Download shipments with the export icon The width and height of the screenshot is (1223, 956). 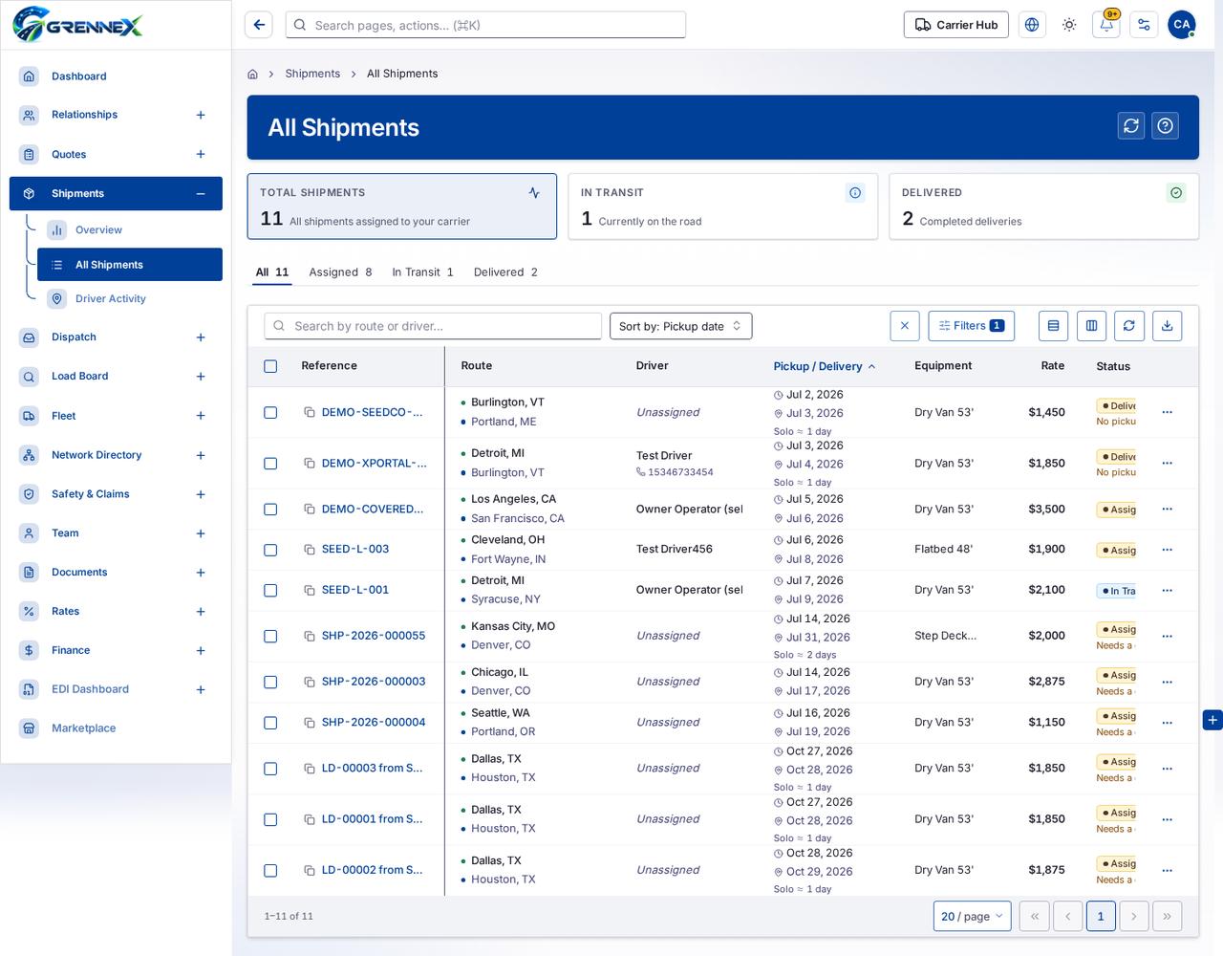pyautogui.click(x=1167, y=326)
